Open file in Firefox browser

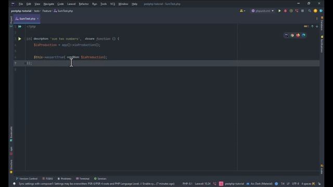[298, 35]
